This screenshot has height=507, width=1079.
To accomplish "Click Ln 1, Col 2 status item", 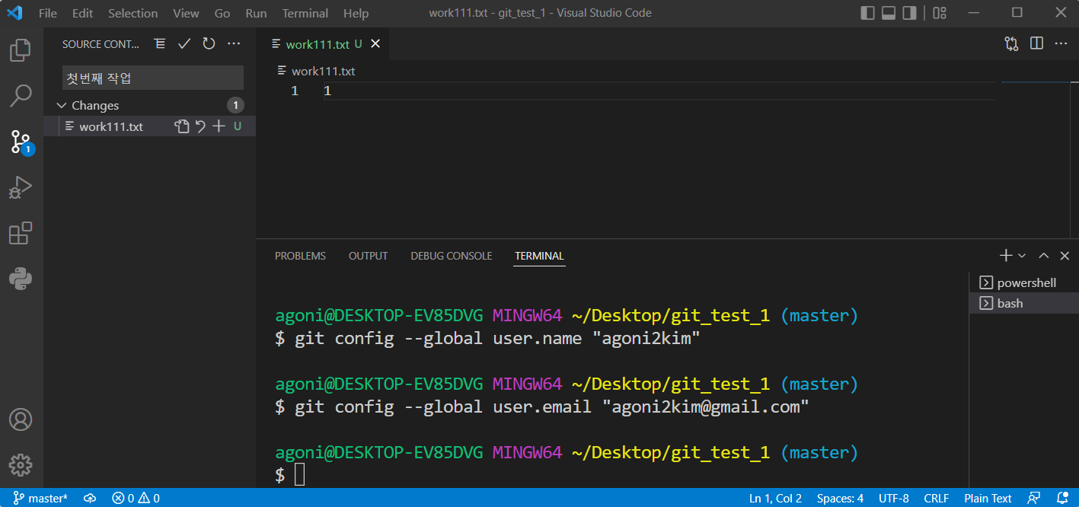I will pyautogui.click(x=775, y=499).
